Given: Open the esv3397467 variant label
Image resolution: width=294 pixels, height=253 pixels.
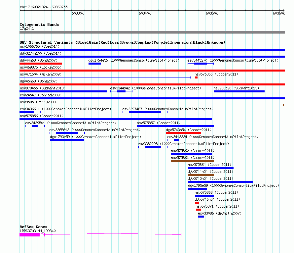Looking at the screenshot, I should point(167,109).
